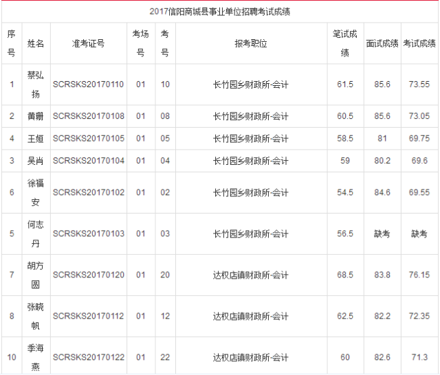This screenshot has height=375, width=440.
Task: Click written score 68.5
Action: (345, 275)
